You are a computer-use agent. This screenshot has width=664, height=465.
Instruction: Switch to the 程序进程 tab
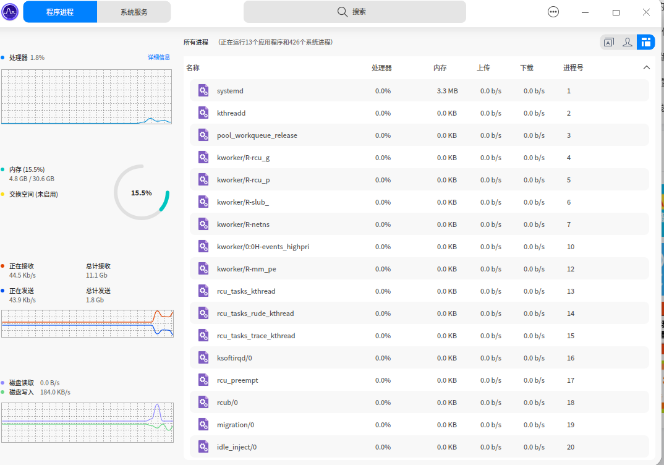pos(60,12)
